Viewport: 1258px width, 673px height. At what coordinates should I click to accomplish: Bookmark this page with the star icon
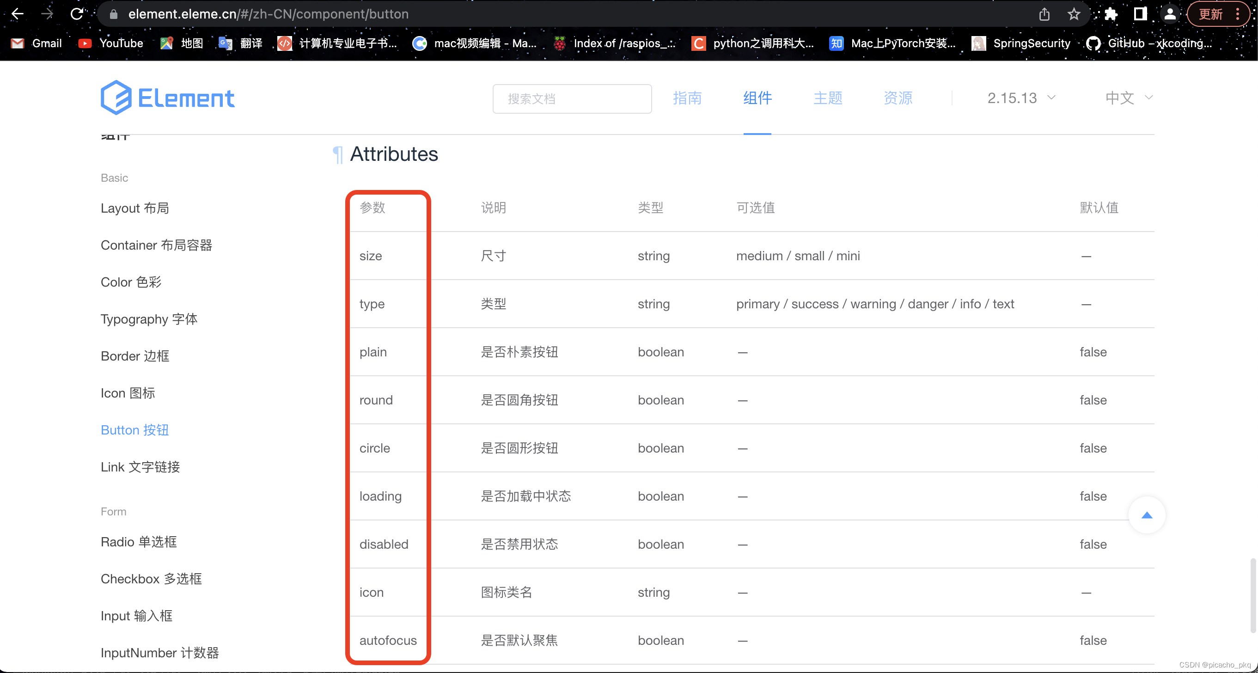pos(1074,14)
